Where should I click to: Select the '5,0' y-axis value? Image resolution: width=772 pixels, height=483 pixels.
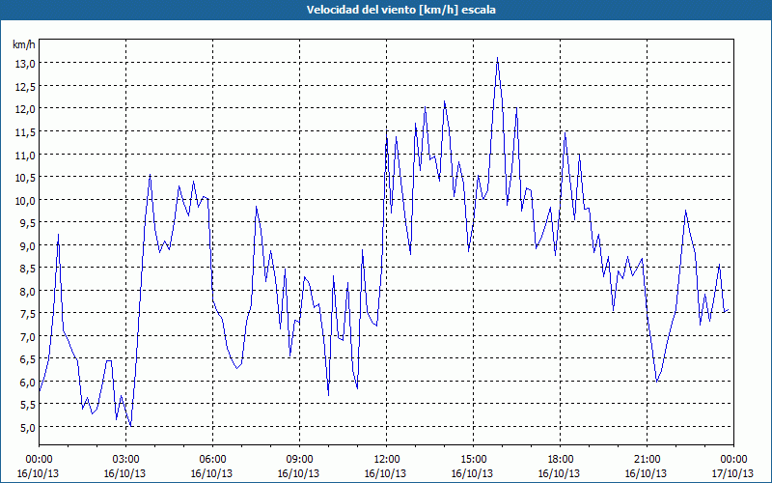[x=27, y=427]
